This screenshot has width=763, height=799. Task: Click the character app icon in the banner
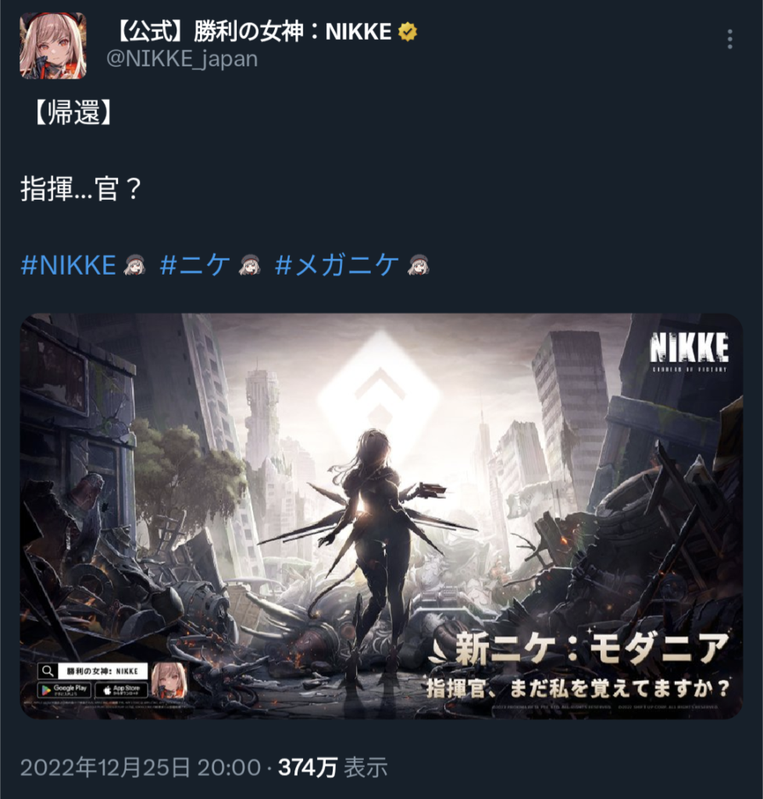pos(169,680)
